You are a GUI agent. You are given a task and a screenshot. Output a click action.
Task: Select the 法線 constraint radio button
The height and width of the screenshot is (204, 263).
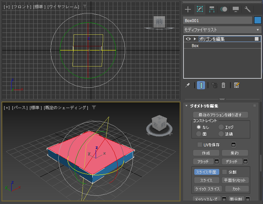click(x=221, y=134)
